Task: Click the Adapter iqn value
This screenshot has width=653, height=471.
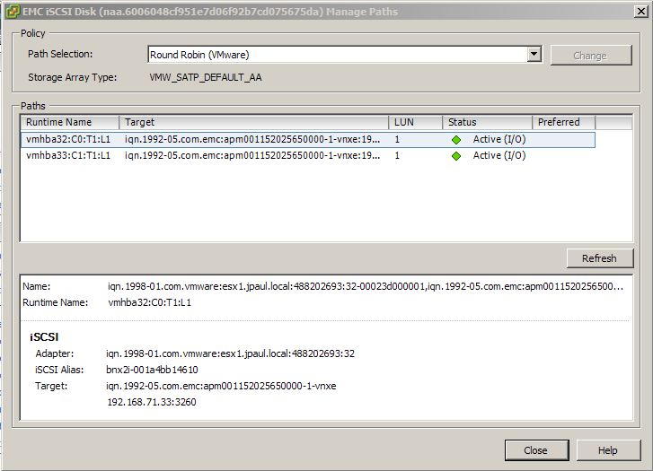Action: (230, 353)
